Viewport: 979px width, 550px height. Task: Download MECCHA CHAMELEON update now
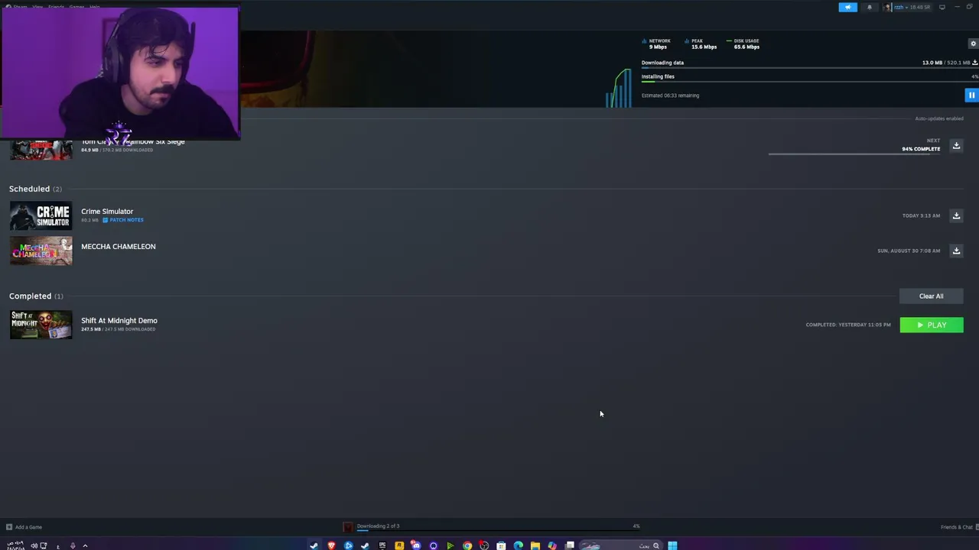tap(956, 251)
